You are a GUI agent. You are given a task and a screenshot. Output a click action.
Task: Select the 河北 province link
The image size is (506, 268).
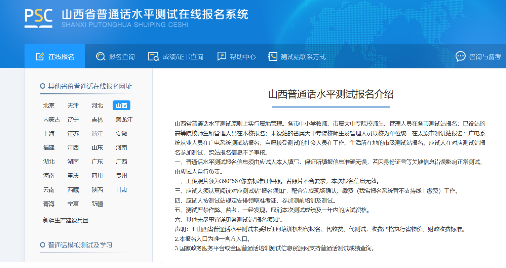[x=97, y=105]
